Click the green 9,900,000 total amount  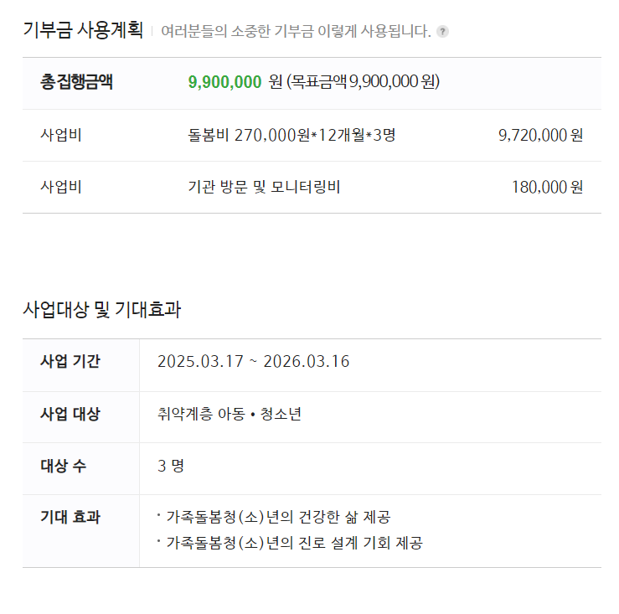pos(224,82)
